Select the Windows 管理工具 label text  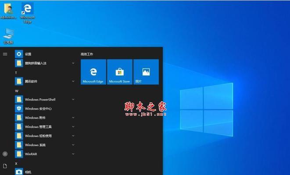tap(38, 127)
